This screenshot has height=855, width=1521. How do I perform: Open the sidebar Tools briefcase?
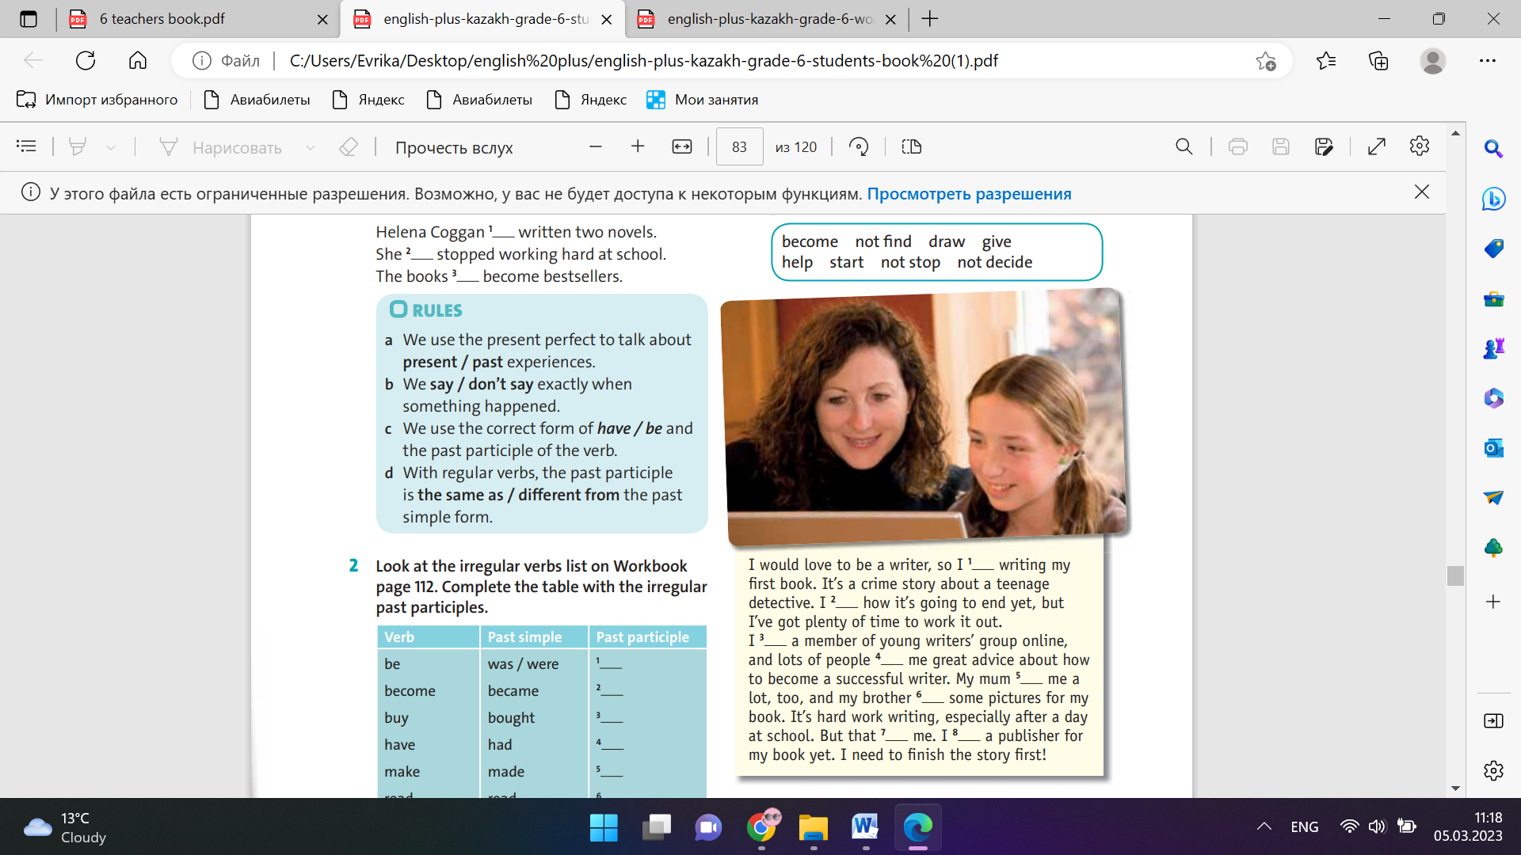[x=1493, y=298]
